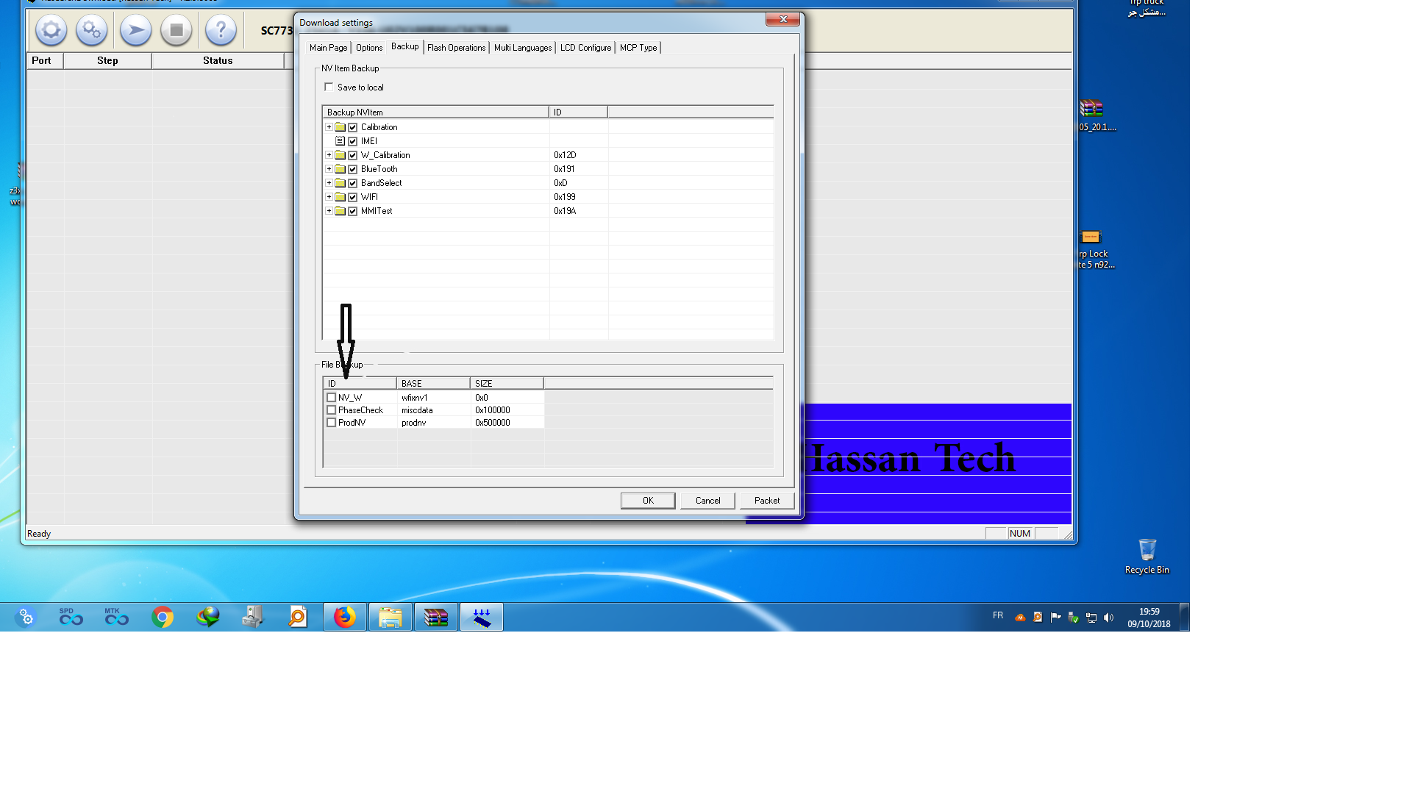Viewport: 1412px width, 794px height.
Task: Click the Port column header in main window
Action: point(45,61)
